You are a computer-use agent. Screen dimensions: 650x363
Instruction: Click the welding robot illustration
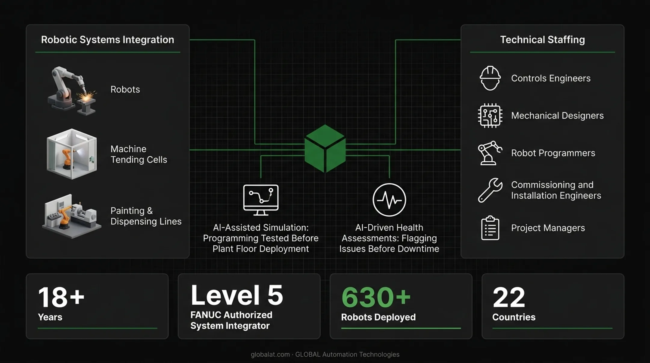pyautogui.click(x=72, y=90)
